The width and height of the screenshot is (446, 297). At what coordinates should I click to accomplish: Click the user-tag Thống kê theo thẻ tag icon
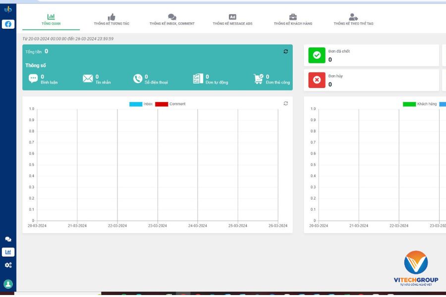[353, 17]
